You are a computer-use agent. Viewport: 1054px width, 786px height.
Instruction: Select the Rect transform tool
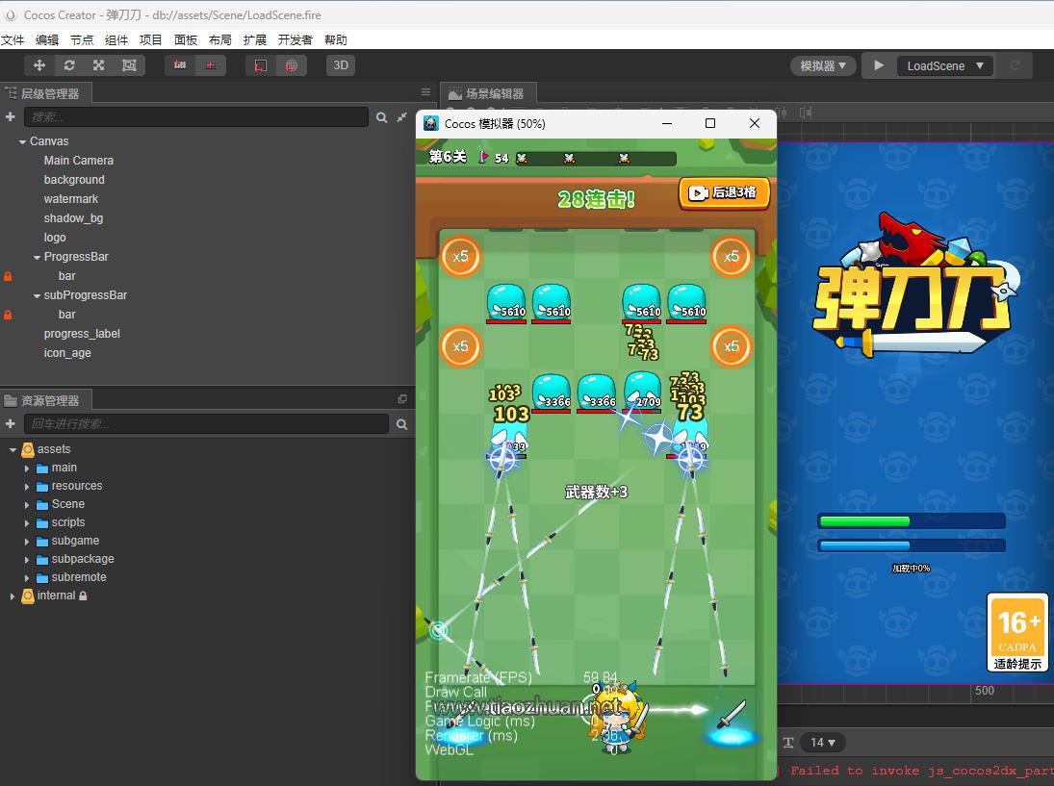click(129, 65)
